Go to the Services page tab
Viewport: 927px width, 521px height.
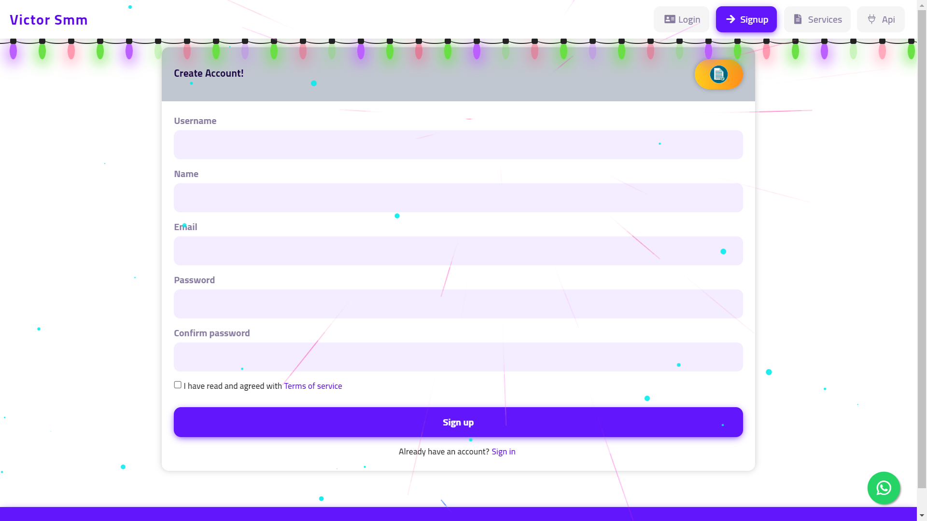point(817,19)
